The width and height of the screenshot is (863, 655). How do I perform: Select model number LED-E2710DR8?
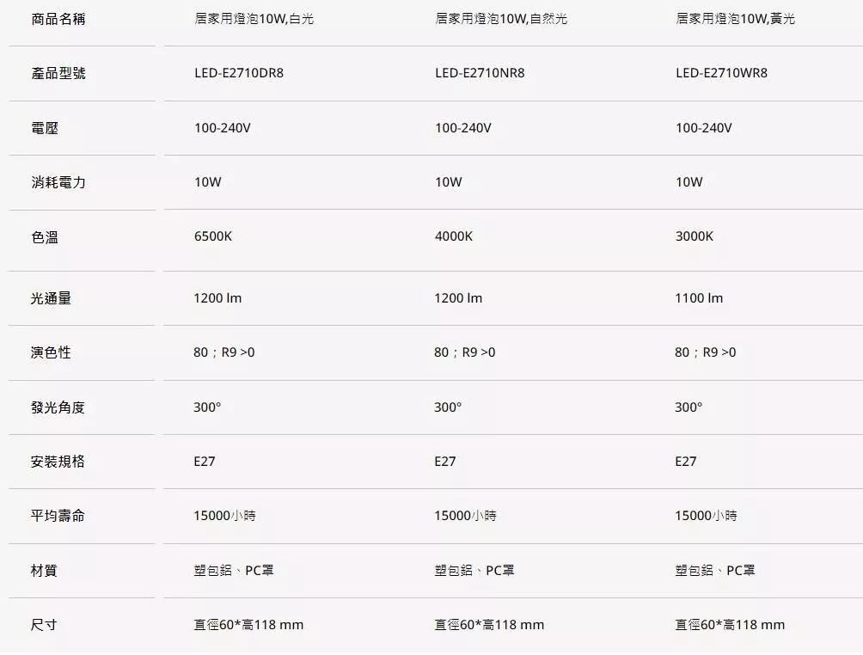click(x=239, y=73)
